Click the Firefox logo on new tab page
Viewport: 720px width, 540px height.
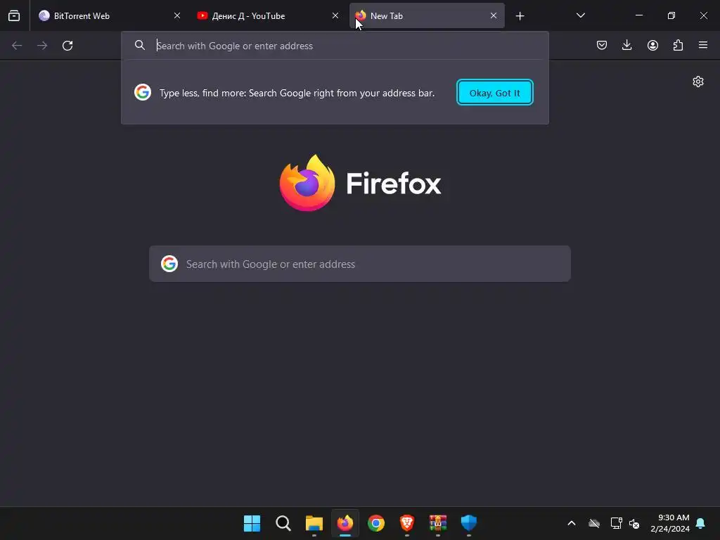(361, 184)
